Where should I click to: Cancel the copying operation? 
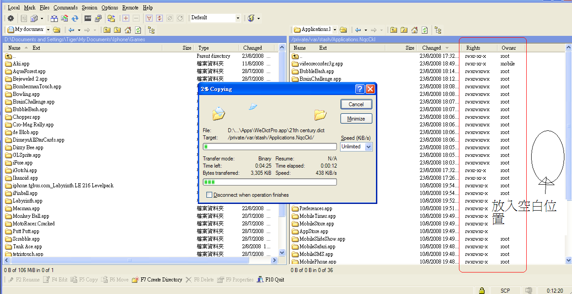(x=356, y=104)
